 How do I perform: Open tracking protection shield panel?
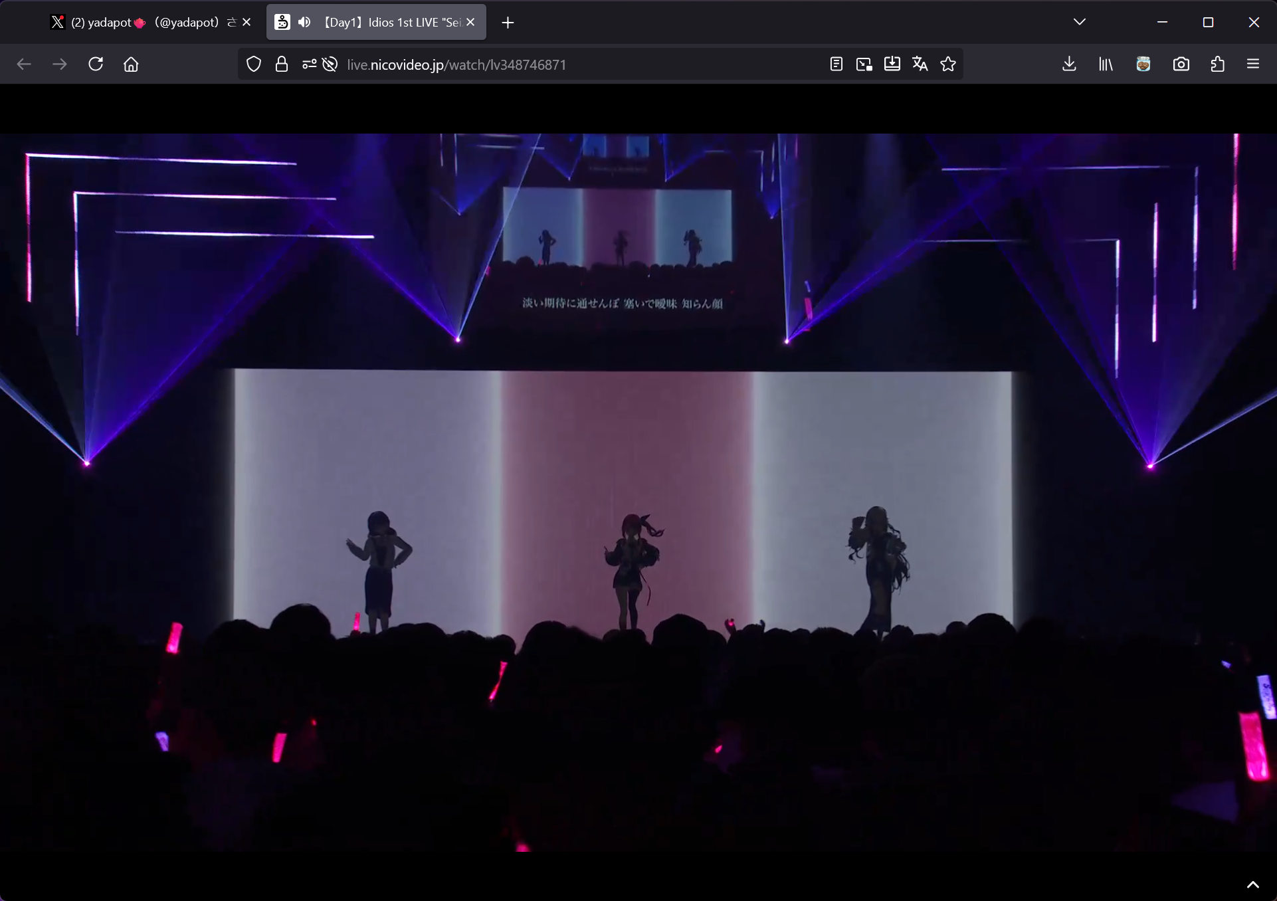click(x=254, y=64)
